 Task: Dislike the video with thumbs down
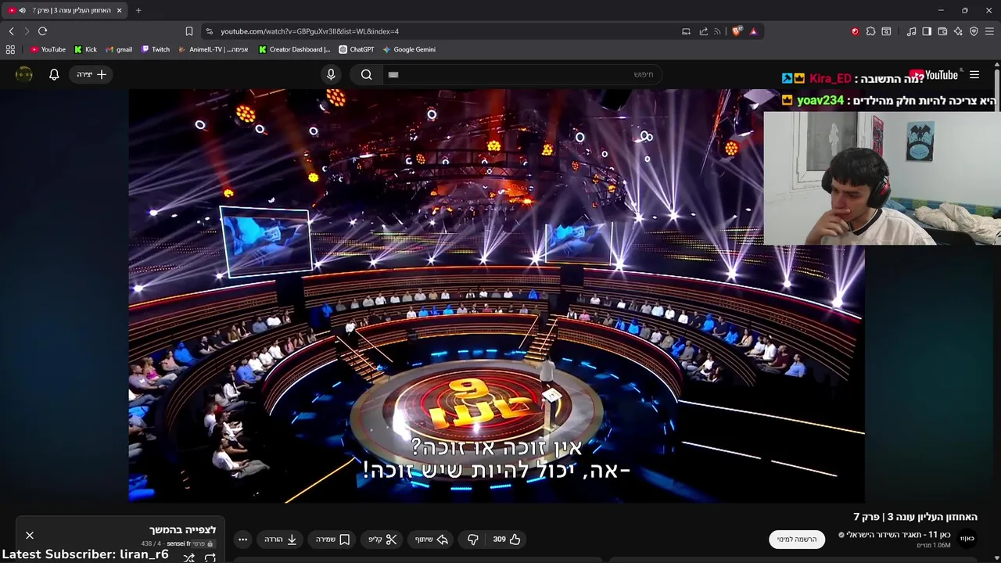[x=472, y=539]
